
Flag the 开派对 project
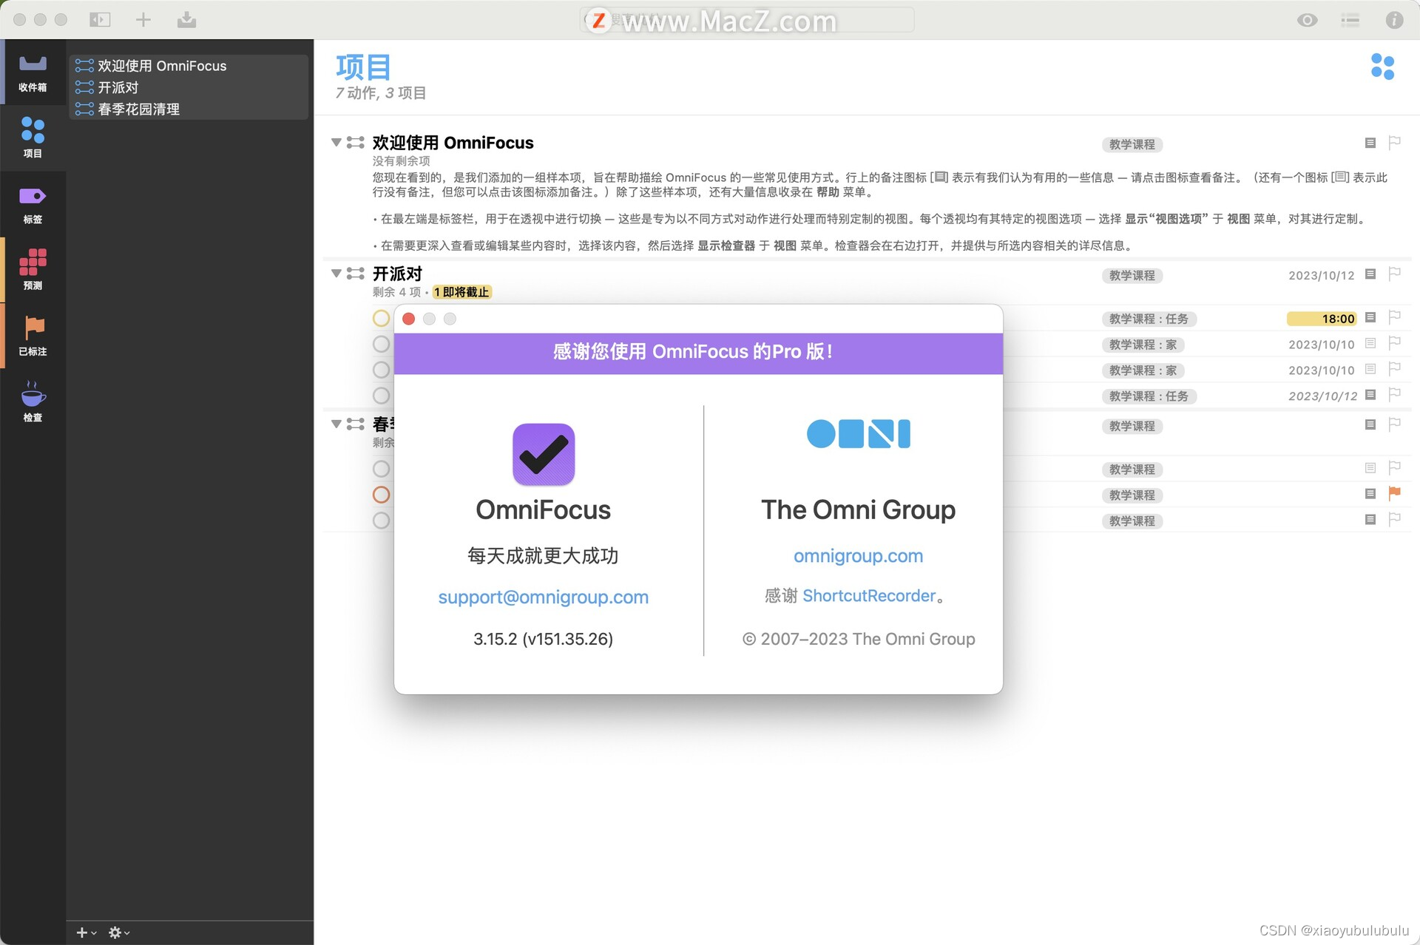point(1394,274)
